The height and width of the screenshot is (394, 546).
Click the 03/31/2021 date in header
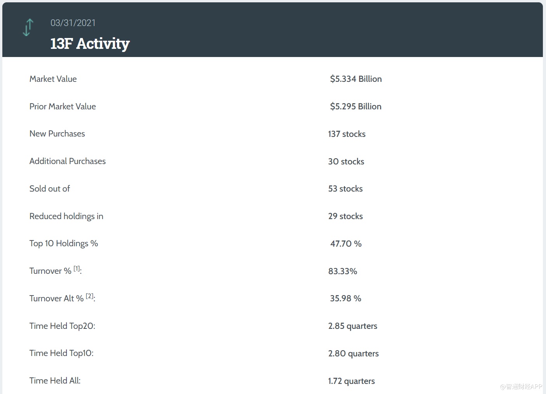click(x=73, y=23)
